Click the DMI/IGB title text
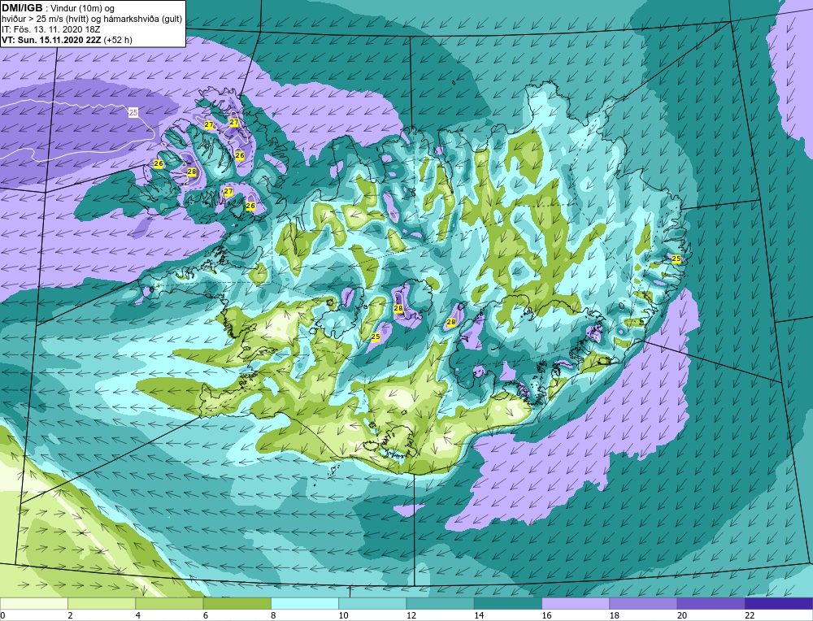Viewport: 813px width, 621px height. click(22, 8)
